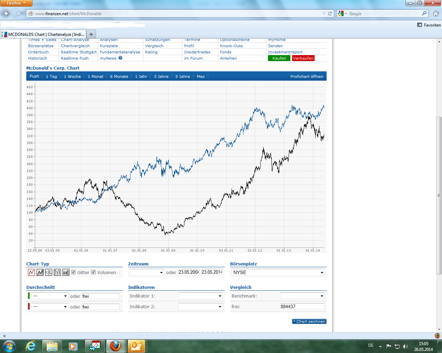Reload the page with the refresh icon
Image resolution: width=442 pixels, height=353 pixels.
[x=330, y=14]
